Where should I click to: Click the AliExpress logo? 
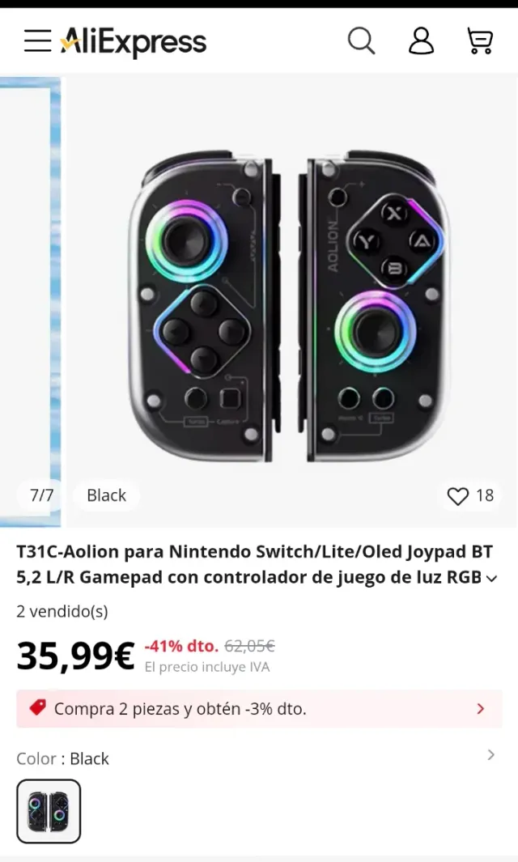click(134, 41)
